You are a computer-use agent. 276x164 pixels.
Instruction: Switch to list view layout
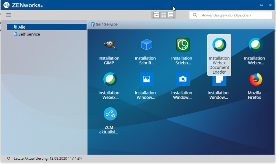171,15
